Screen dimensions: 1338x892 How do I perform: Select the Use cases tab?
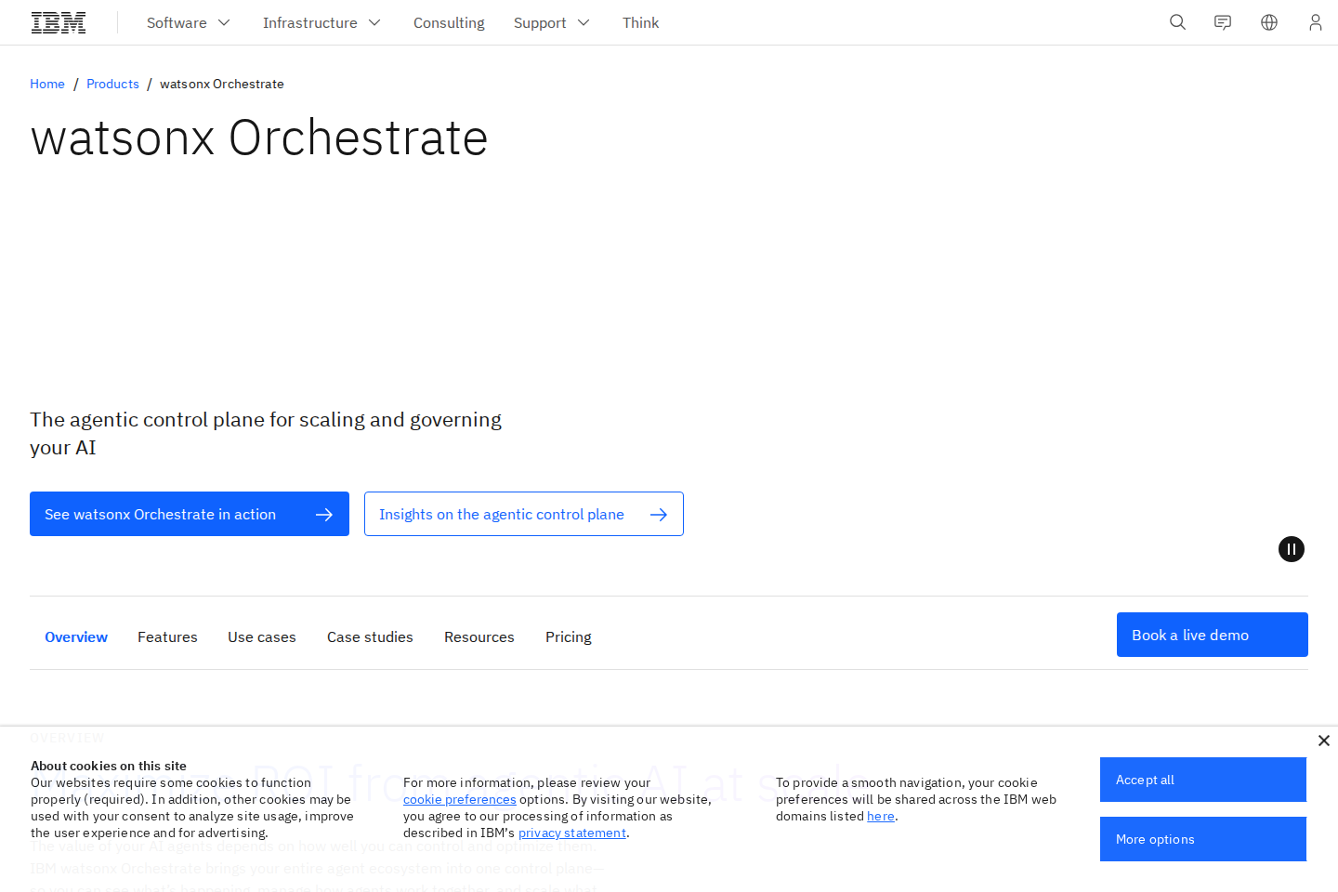[x=262, y=636]
